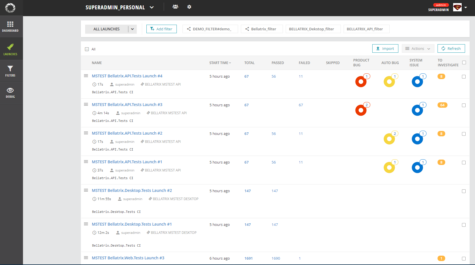Open hamburger menu for API.Tests Launch #4
The image size is (475, 265).
point(86,76)
